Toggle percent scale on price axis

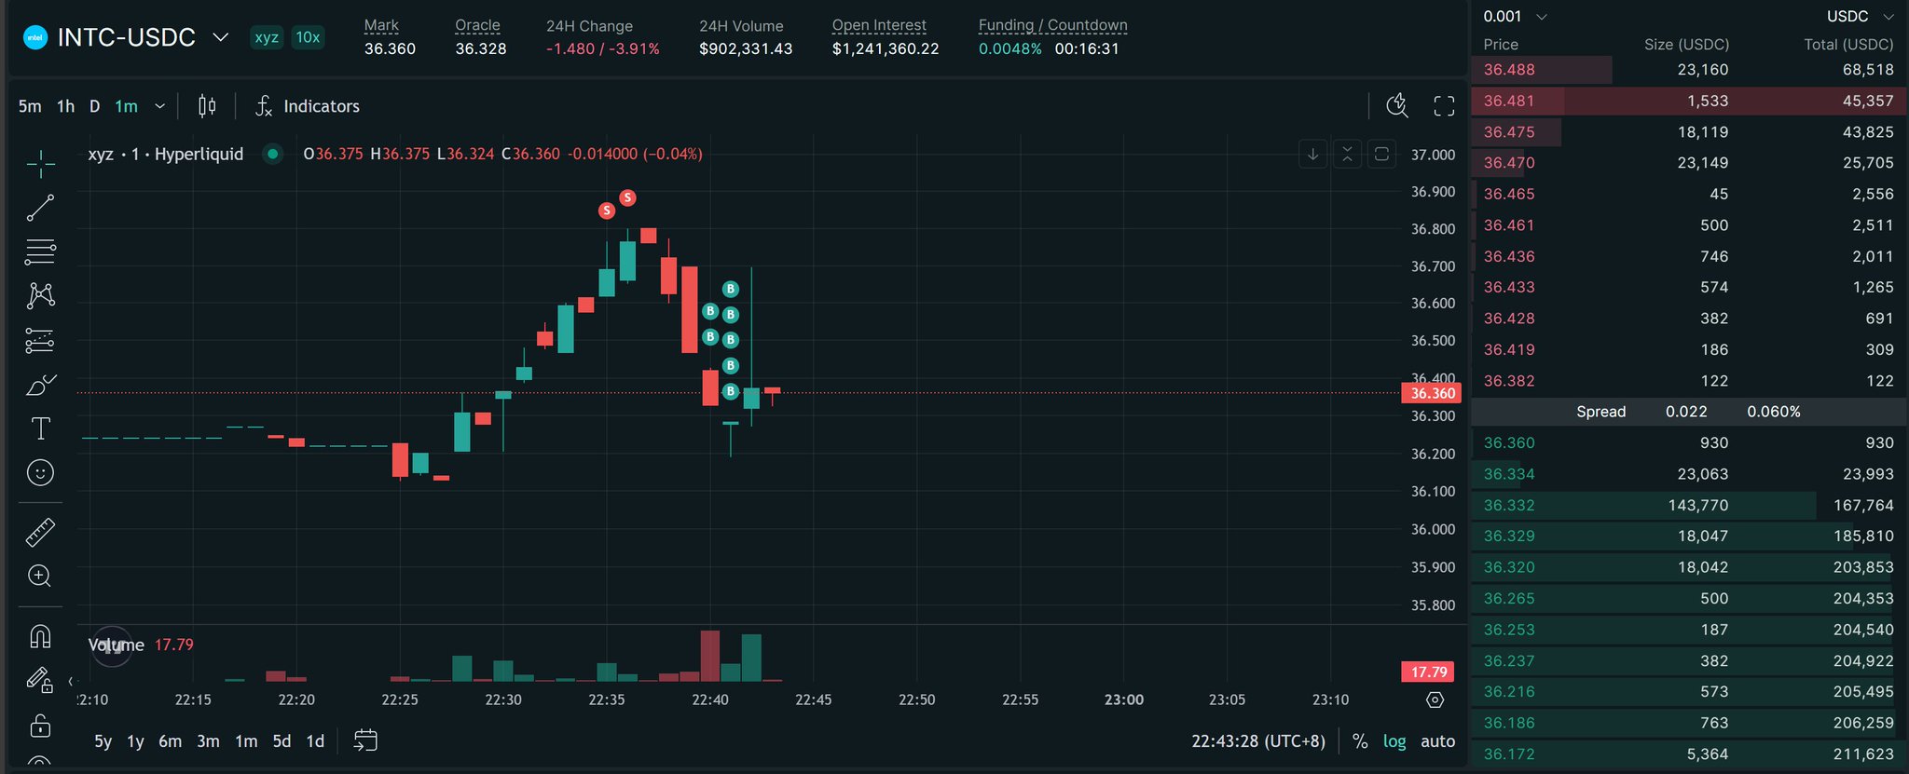pyautogui.click(x=1360, y=741)
